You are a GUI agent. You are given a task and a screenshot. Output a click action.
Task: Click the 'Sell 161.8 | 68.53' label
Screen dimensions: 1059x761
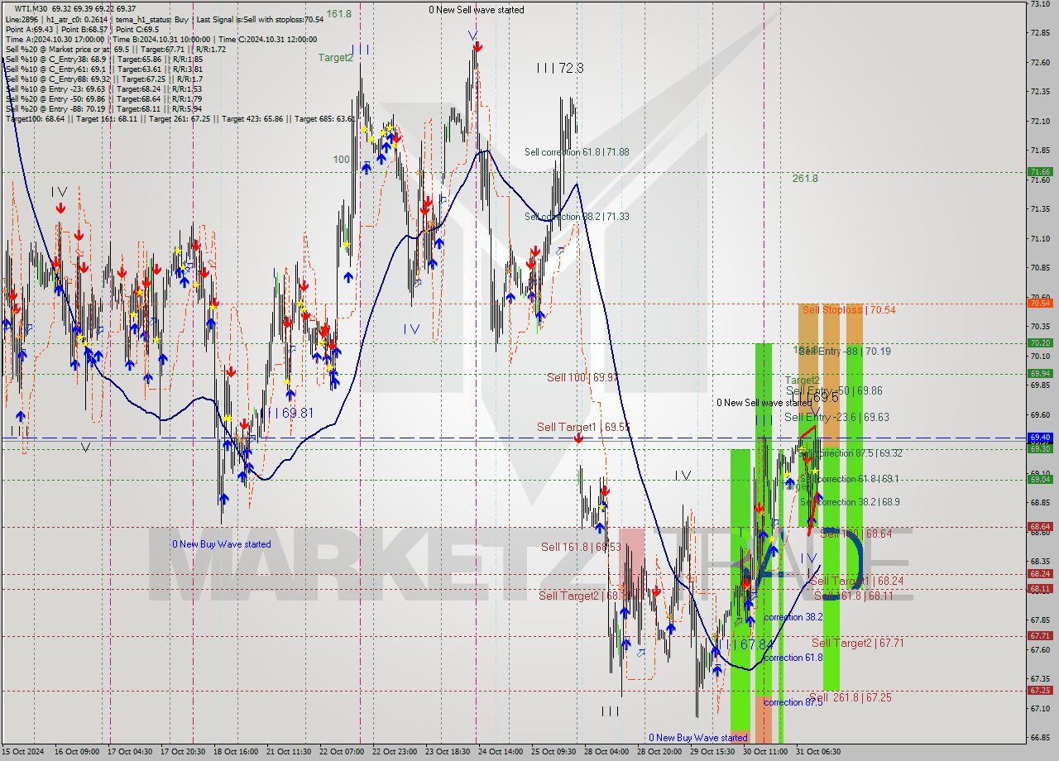(581, 547)
